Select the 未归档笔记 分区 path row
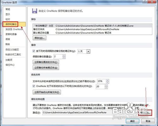The image size is (158, 126). [x=92, y=26]
